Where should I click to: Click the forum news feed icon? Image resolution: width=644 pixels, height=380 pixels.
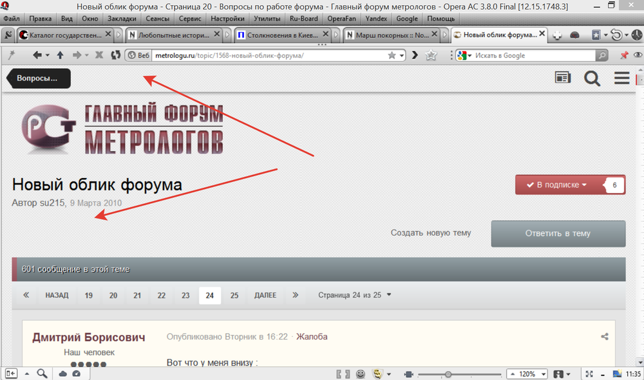(x=563, y=78)
